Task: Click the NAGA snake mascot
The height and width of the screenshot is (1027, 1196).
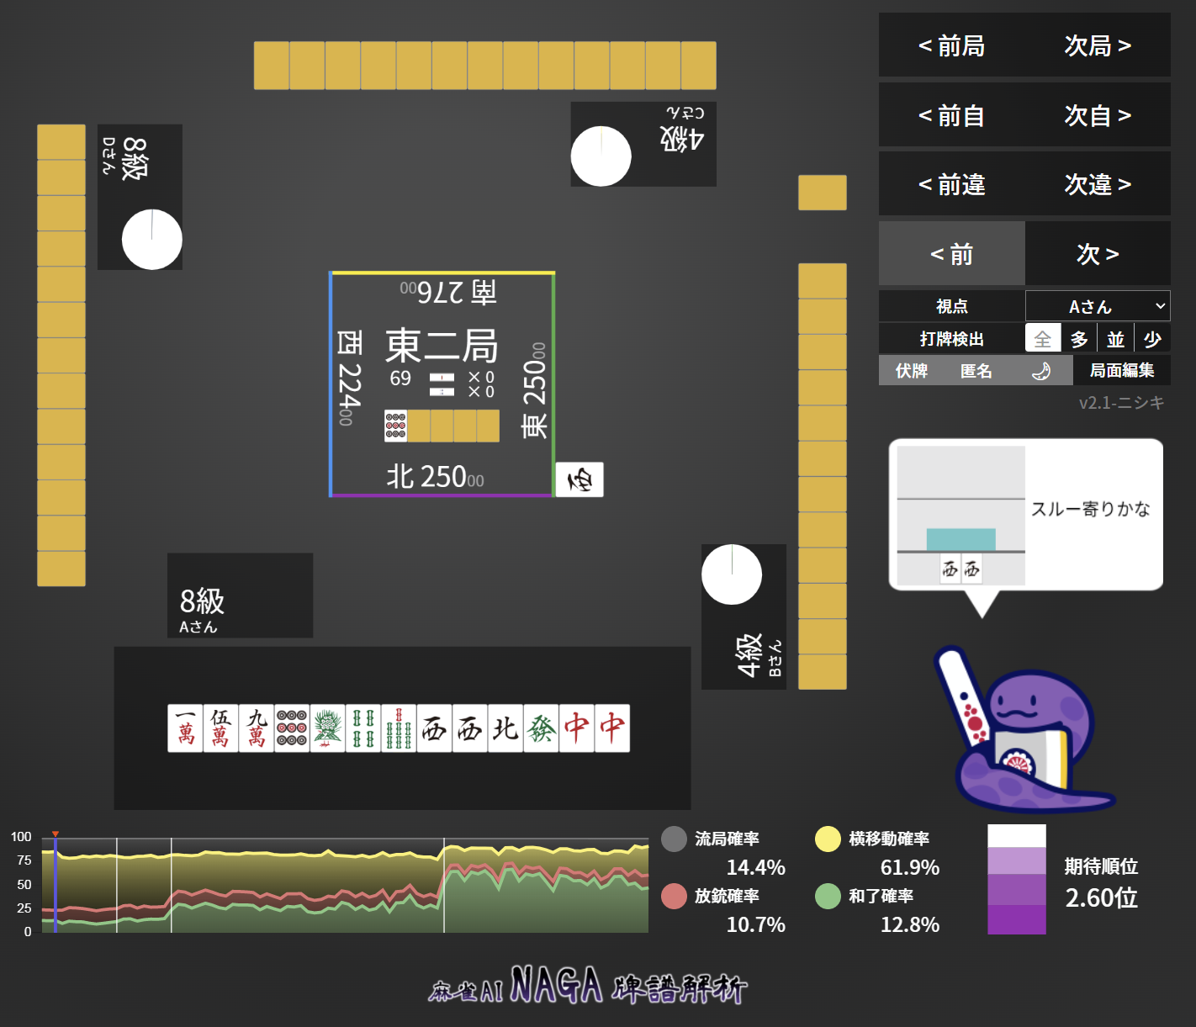Action: [1024, 729]
